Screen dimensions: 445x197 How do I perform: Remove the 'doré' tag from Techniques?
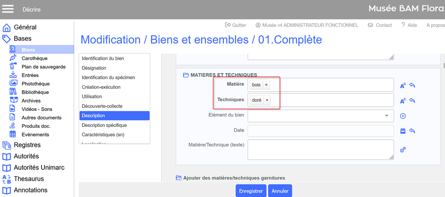coord(267,100)
